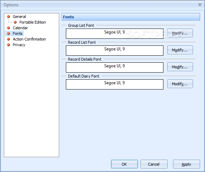
Task: Click the 'Record Details Font' group label
Action: pyautogui.click(x=85, y=59)
